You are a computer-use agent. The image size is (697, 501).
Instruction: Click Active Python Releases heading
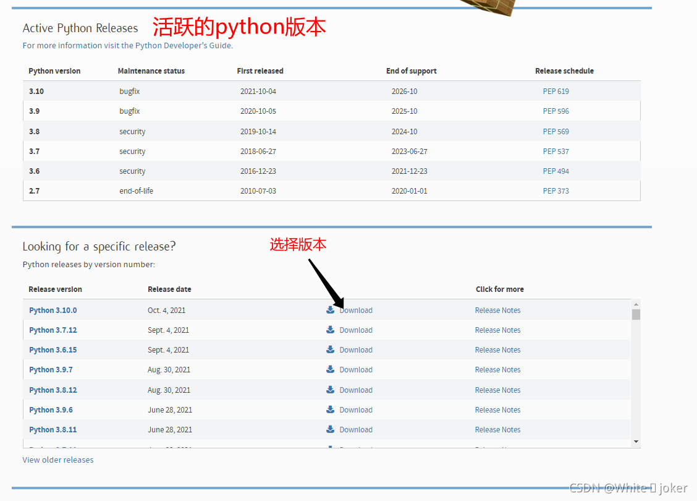[x=80, y=28]
